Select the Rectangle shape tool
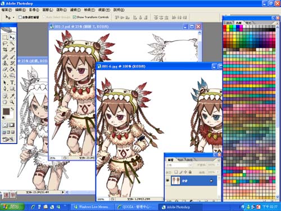This screenshot has width=281, height=211. (x=12, y=88)
